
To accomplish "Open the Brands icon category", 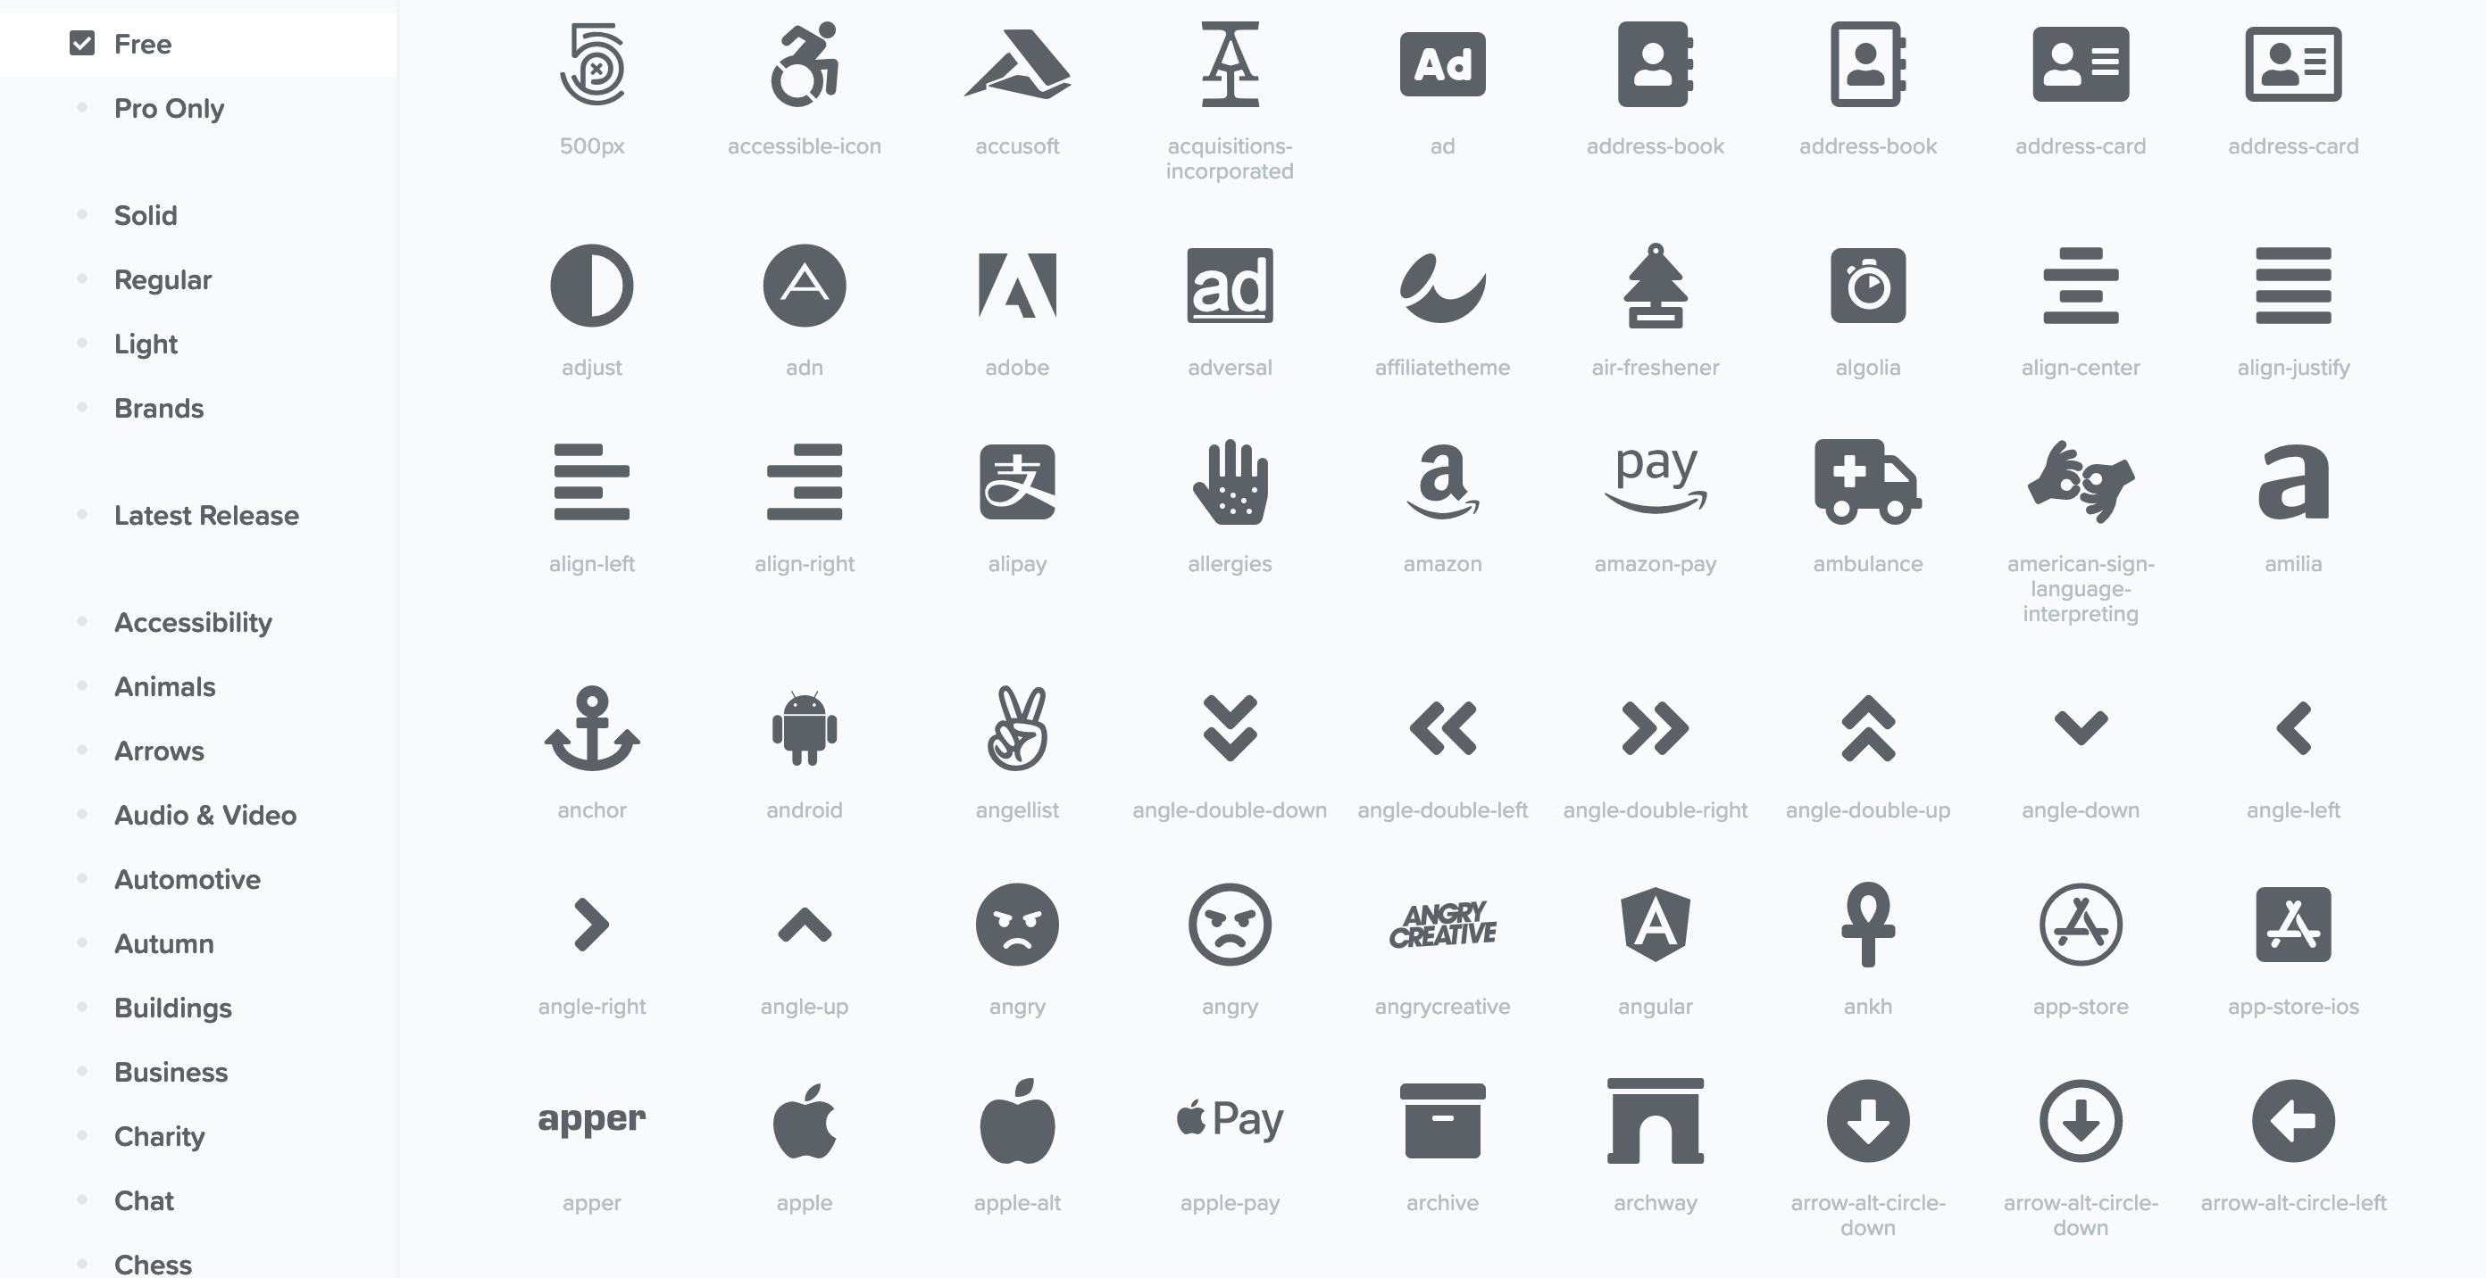I will point(158,408).
